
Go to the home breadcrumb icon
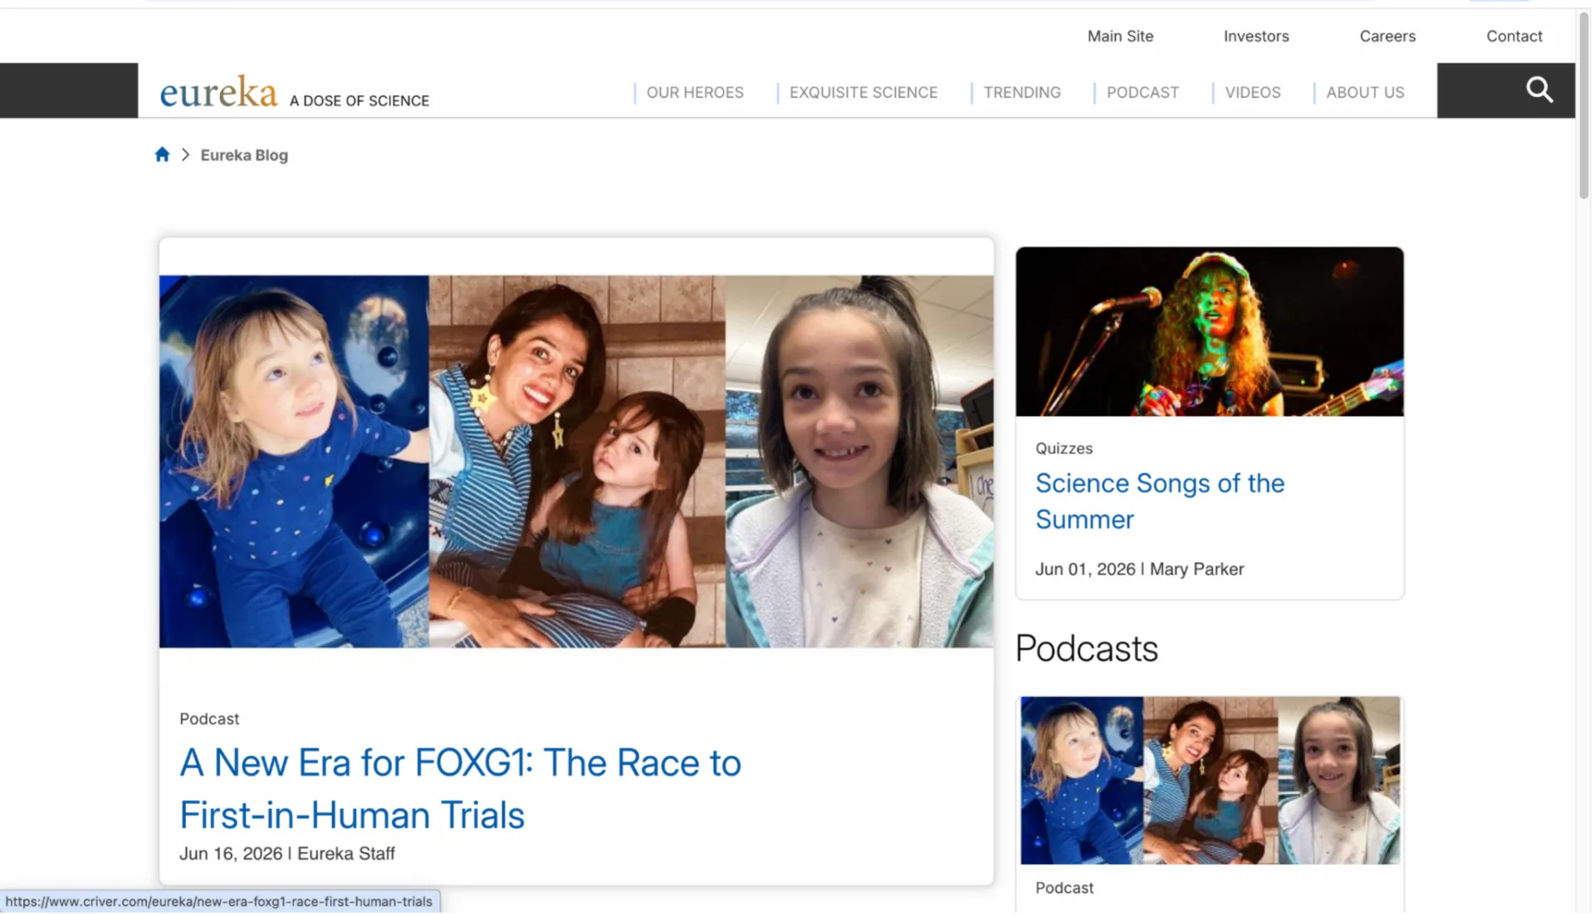pos(162,155)
